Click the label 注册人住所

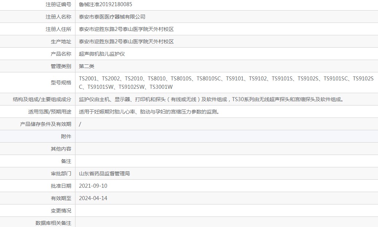[x=59, y=29]
